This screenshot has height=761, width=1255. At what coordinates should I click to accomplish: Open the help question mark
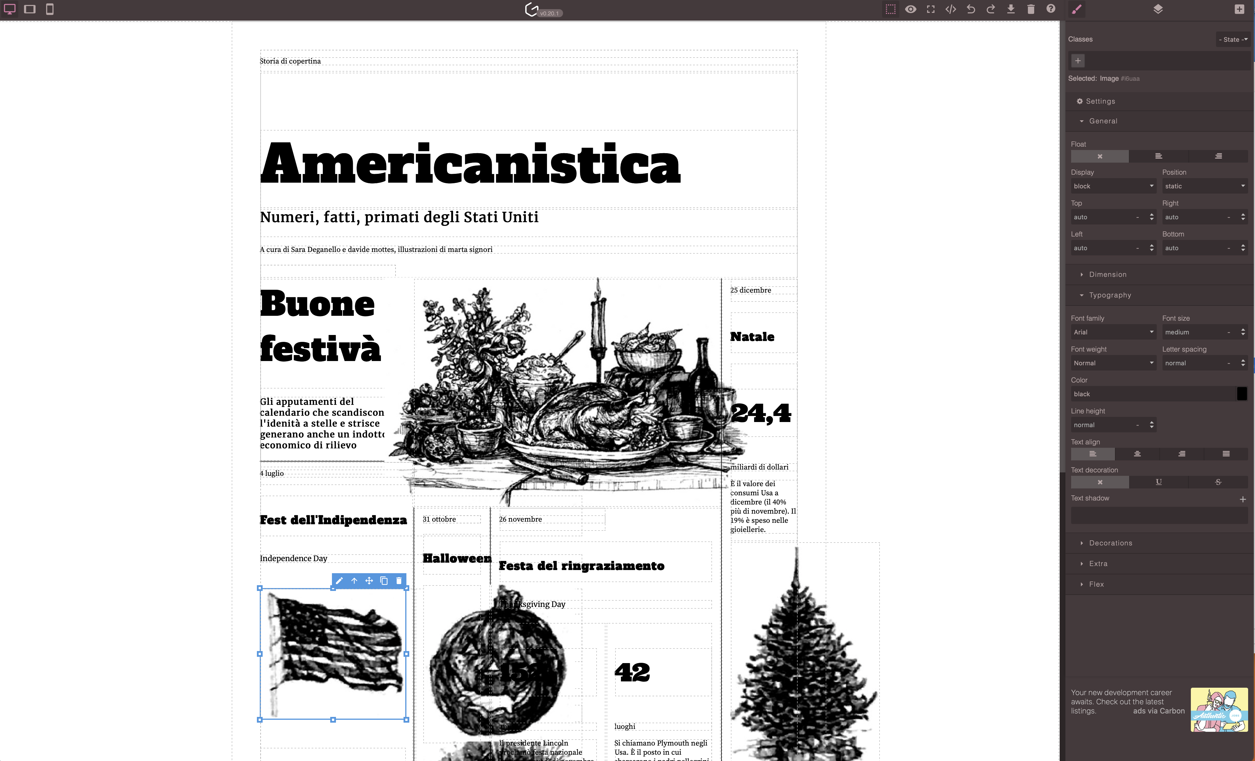click(1051, 9)
